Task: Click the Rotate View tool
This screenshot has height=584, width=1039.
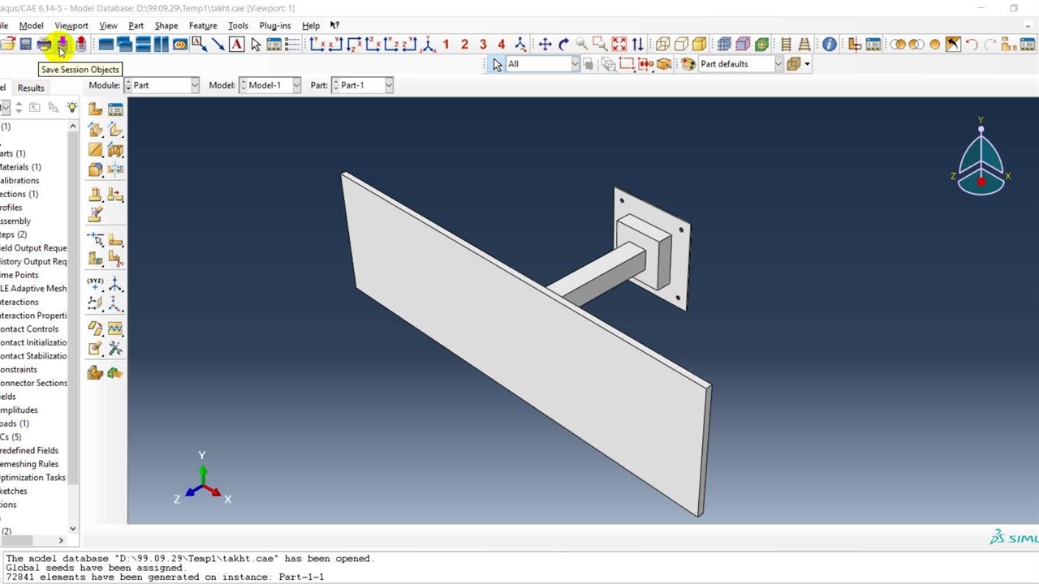Action: (563, 45)
